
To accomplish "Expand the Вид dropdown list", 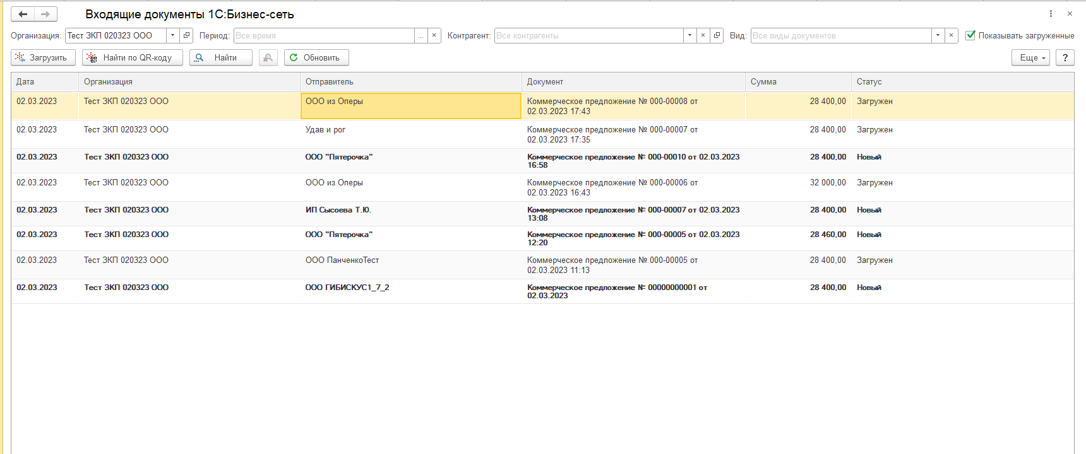I will [x=938, y=35].
